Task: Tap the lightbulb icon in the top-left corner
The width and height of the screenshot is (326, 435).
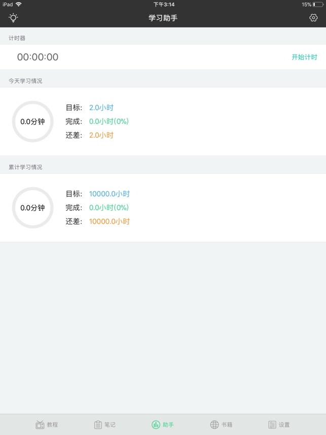Action: [x=13, y=17]
